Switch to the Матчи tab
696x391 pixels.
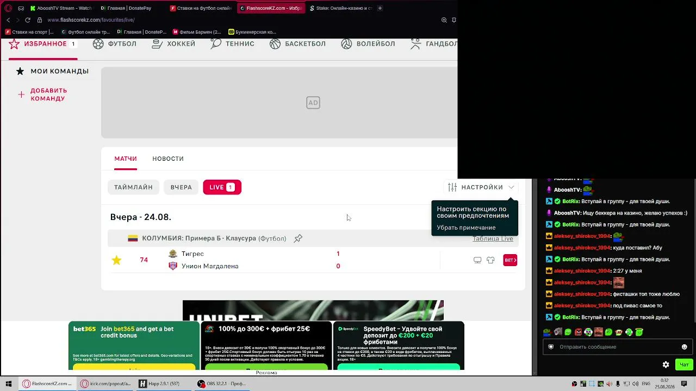[x=126, y=159]
